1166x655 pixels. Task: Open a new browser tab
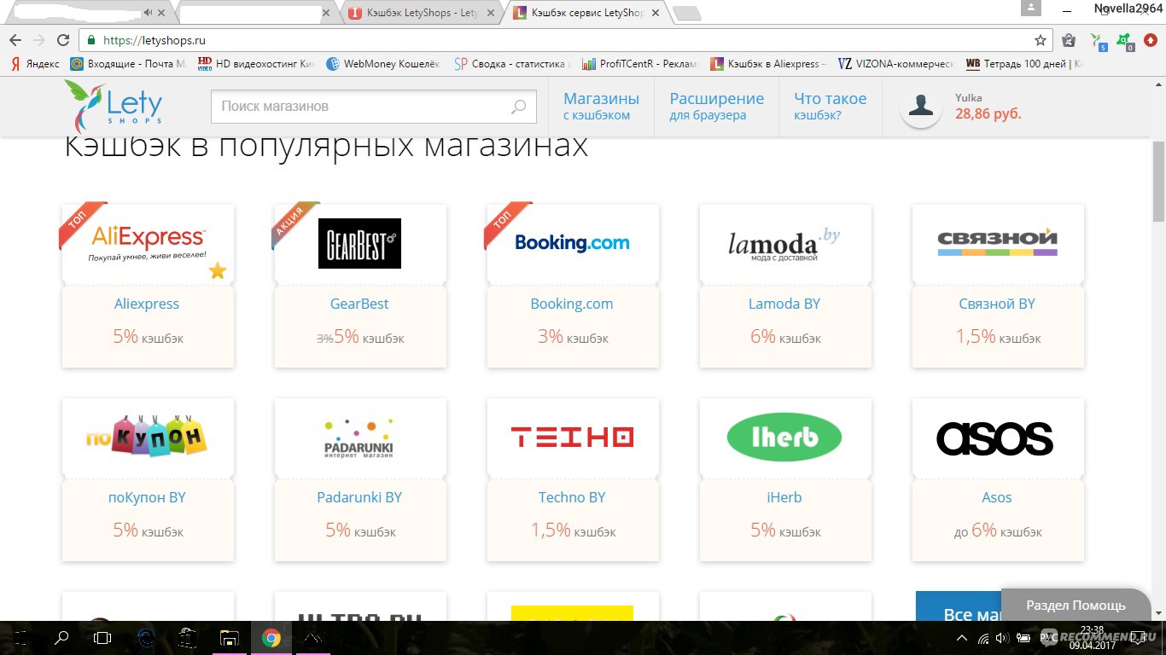686,13
